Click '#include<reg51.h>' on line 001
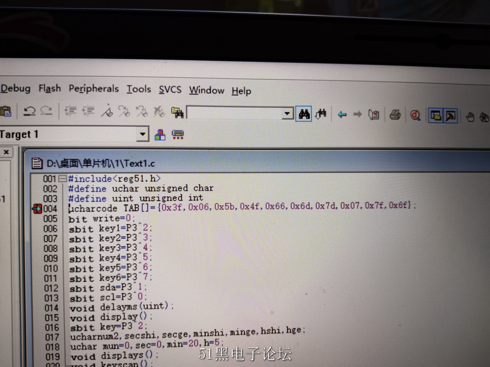Image resolution: width=490 pixels, height=367 pixels. (x=114, y=179)
